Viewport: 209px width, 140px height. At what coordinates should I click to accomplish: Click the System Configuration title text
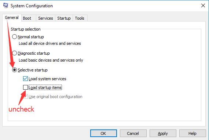pos(32,6)
